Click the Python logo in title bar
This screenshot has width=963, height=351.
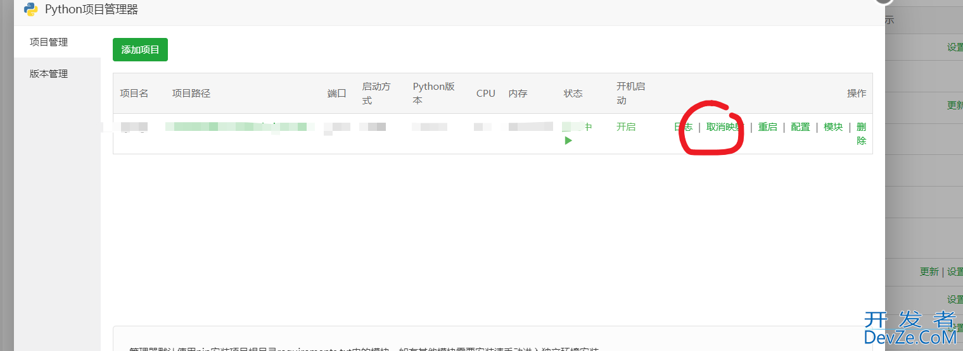coord(30,9)
